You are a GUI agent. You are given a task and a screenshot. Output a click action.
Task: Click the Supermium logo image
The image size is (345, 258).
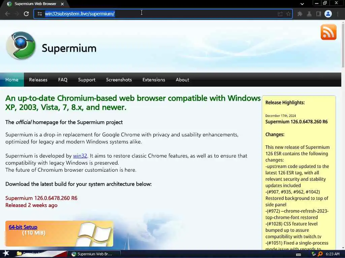(x=21, y=46)
